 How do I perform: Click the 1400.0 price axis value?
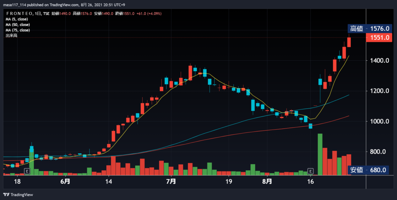(380, 60)
